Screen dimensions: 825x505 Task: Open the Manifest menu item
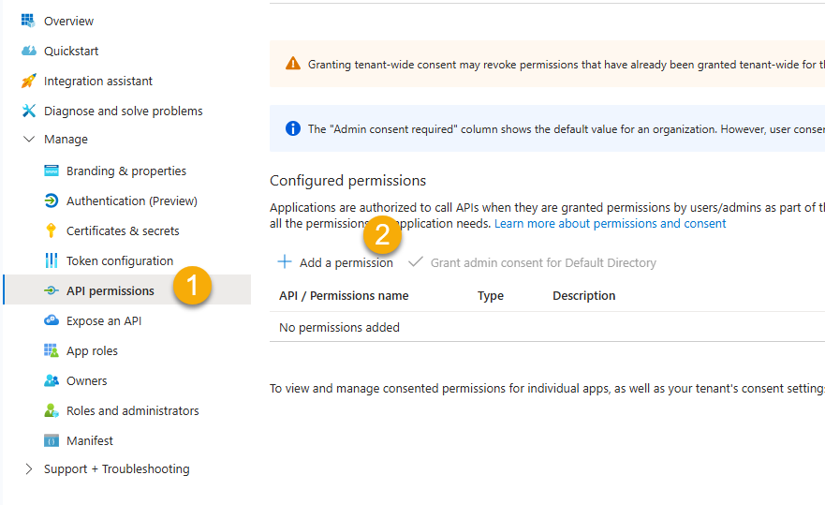click(x=89, y=440)
